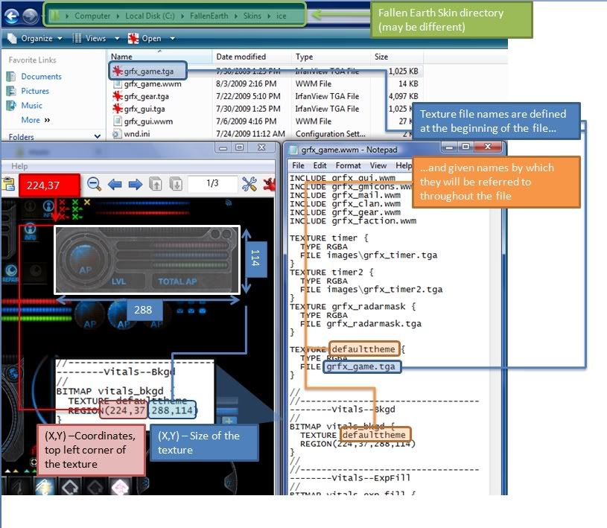This screenshot has height=528, width=607.
Task: Select the grfx_game.wwm file
Action: (153, 83)
